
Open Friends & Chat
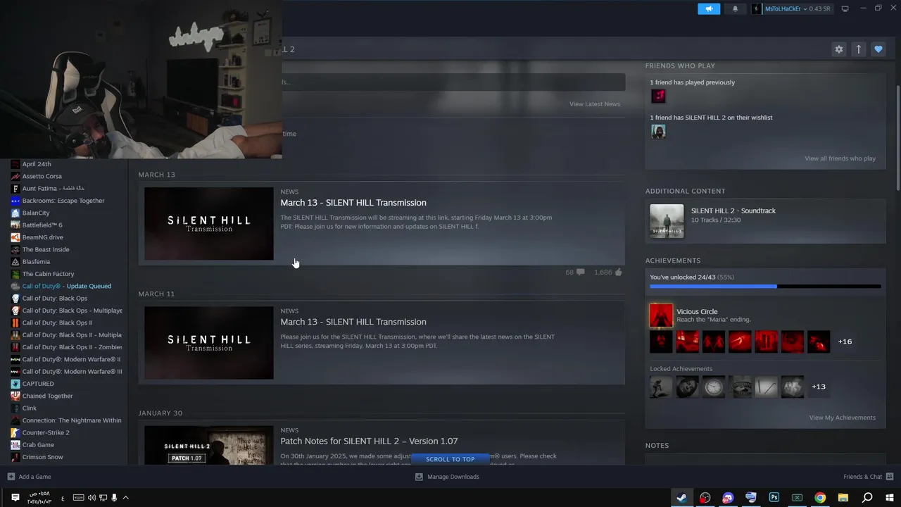pos(868,477)
